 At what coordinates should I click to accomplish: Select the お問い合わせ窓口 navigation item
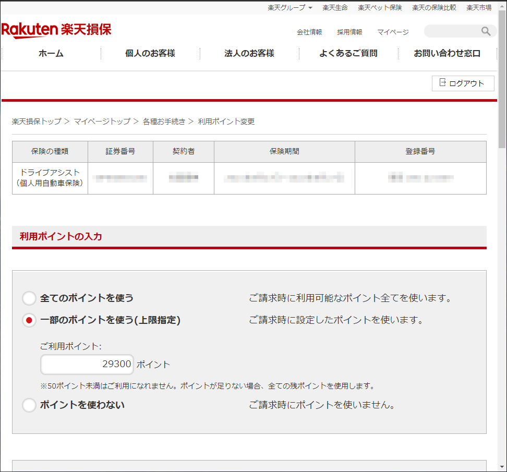click(x=447, y=53)
